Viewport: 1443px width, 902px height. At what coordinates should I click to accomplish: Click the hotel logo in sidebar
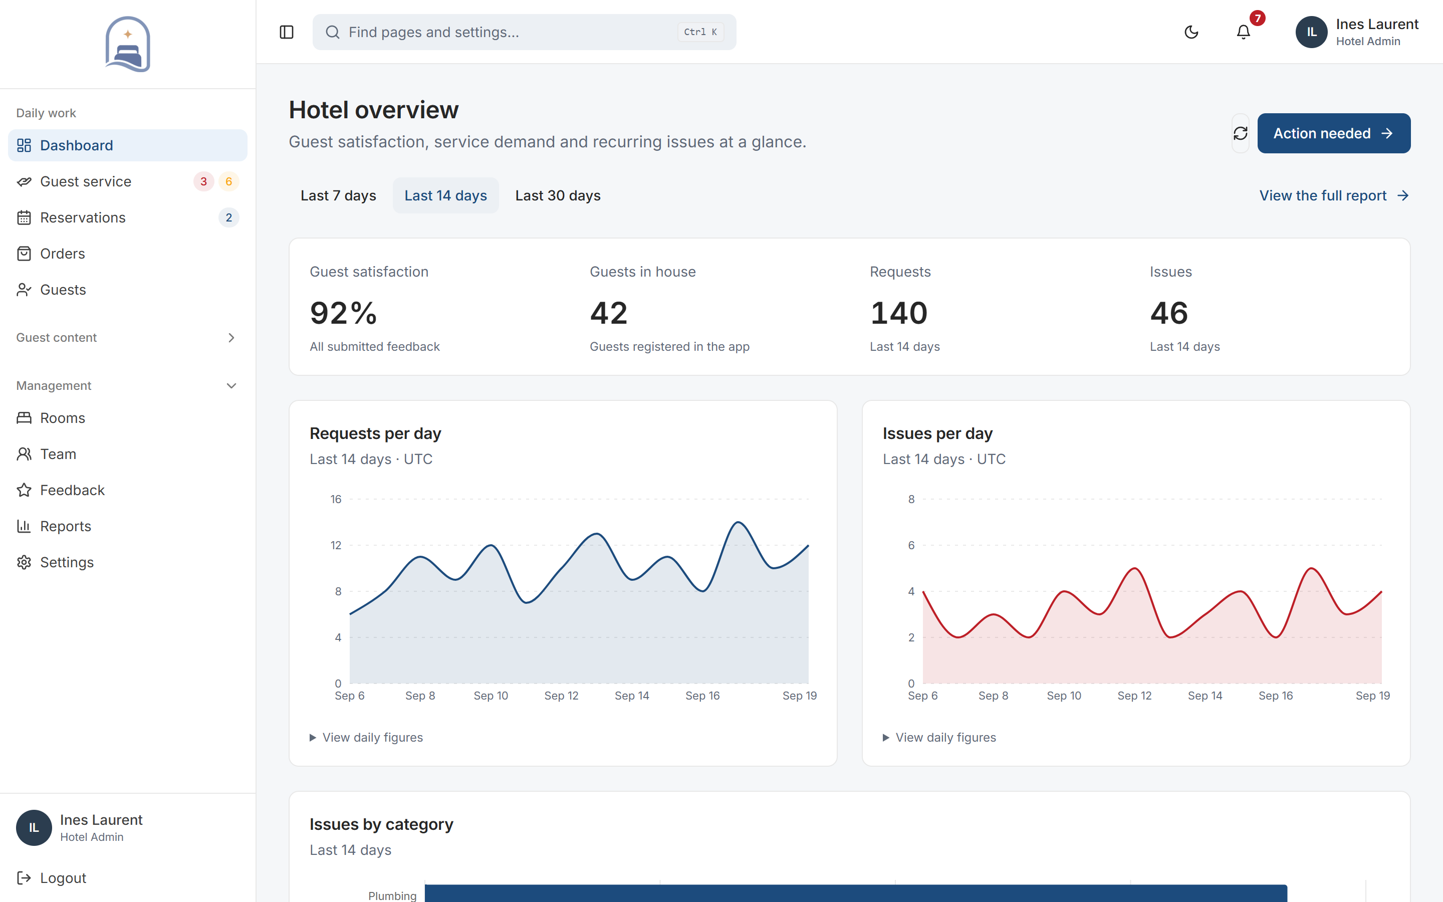click(x=128, y=44)
